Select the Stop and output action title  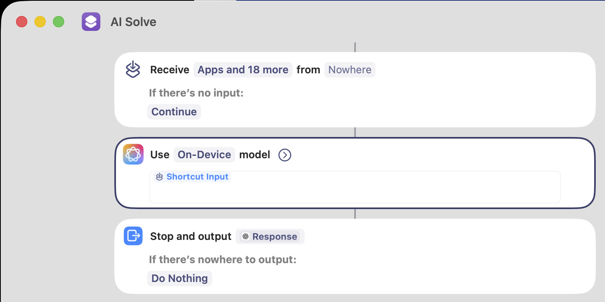click(x=191, y=236)
